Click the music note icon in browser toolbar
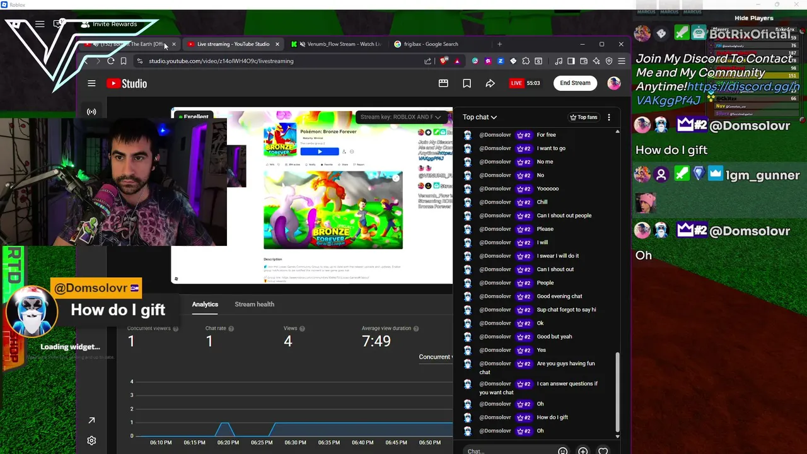 [x=559, y=61]
